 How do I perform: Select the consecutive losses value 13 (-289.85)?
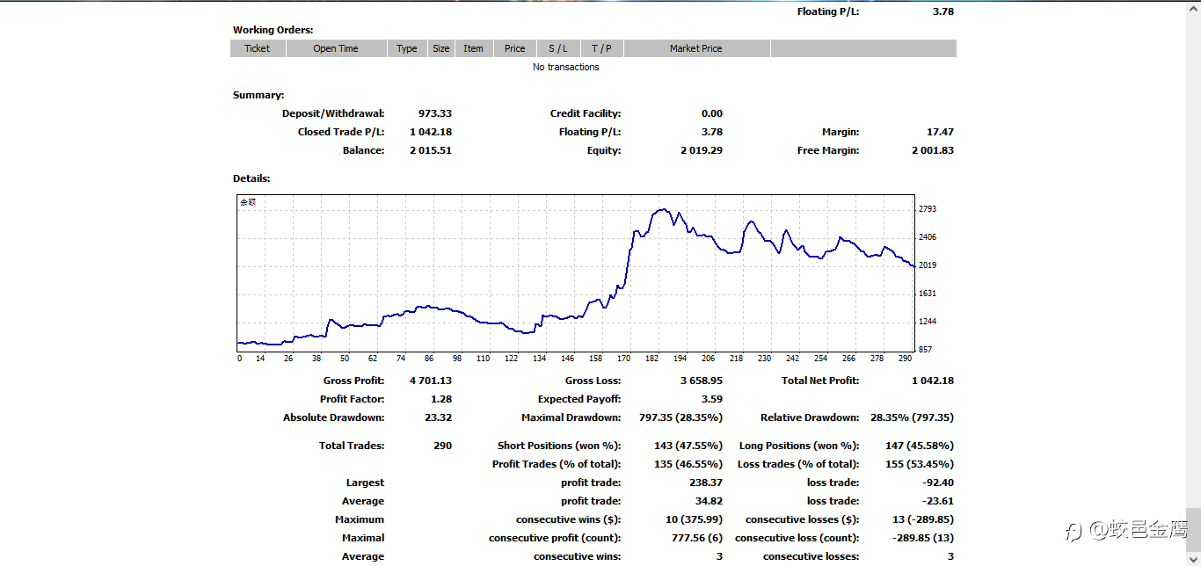(x=922, y=519)
